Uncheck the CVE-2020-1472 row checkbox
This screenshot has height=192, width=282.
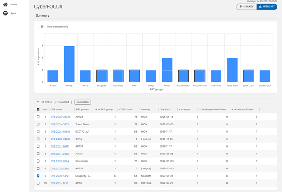tap(38, 176)
